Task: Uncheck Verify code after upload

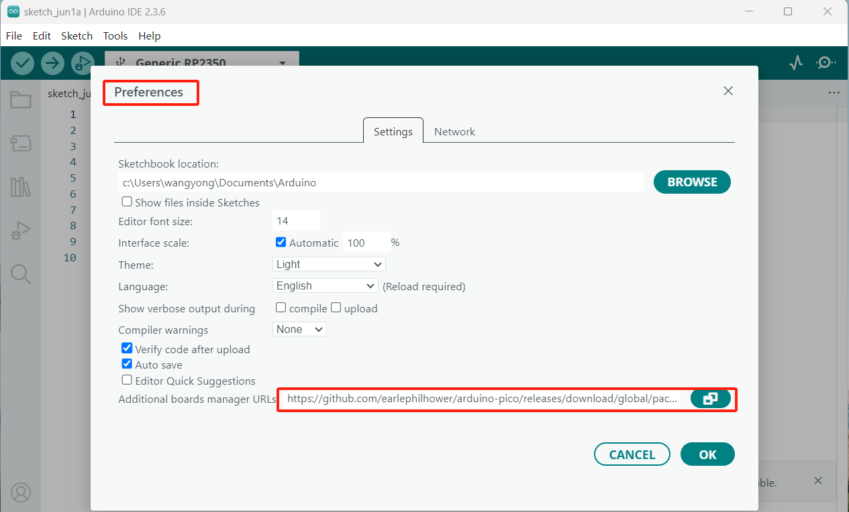Action: (x=127, y=348)
